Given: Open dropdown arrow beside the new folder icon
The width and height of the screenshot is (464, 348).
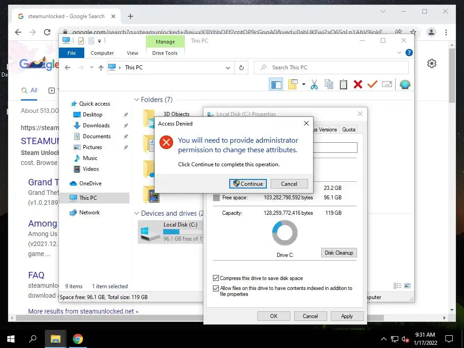Looking at the screenshot, I should (304, 85).
